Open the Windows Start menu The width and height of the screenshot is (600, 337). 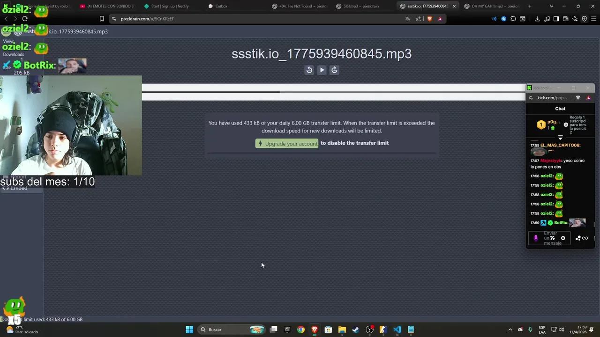point(189,330)
